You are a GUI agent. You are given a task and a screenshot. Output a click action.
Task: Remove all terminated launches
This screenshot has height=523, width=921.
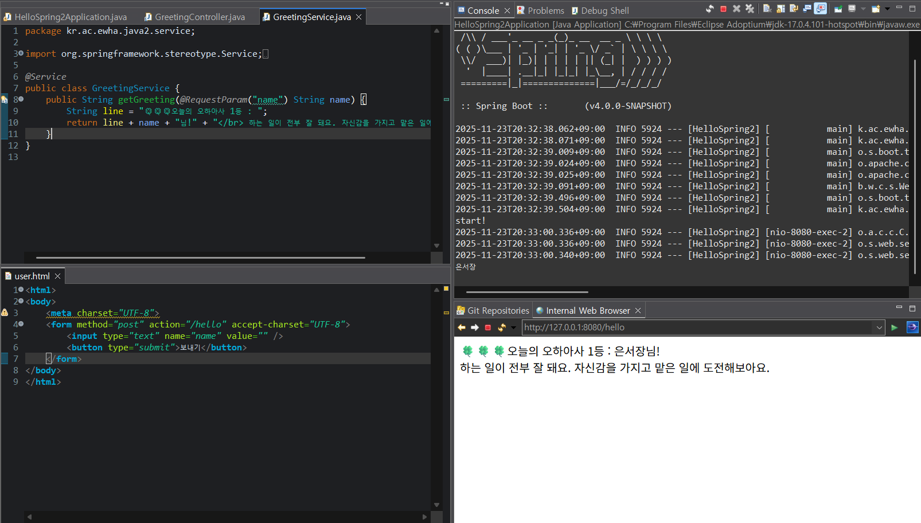(750, 9)
